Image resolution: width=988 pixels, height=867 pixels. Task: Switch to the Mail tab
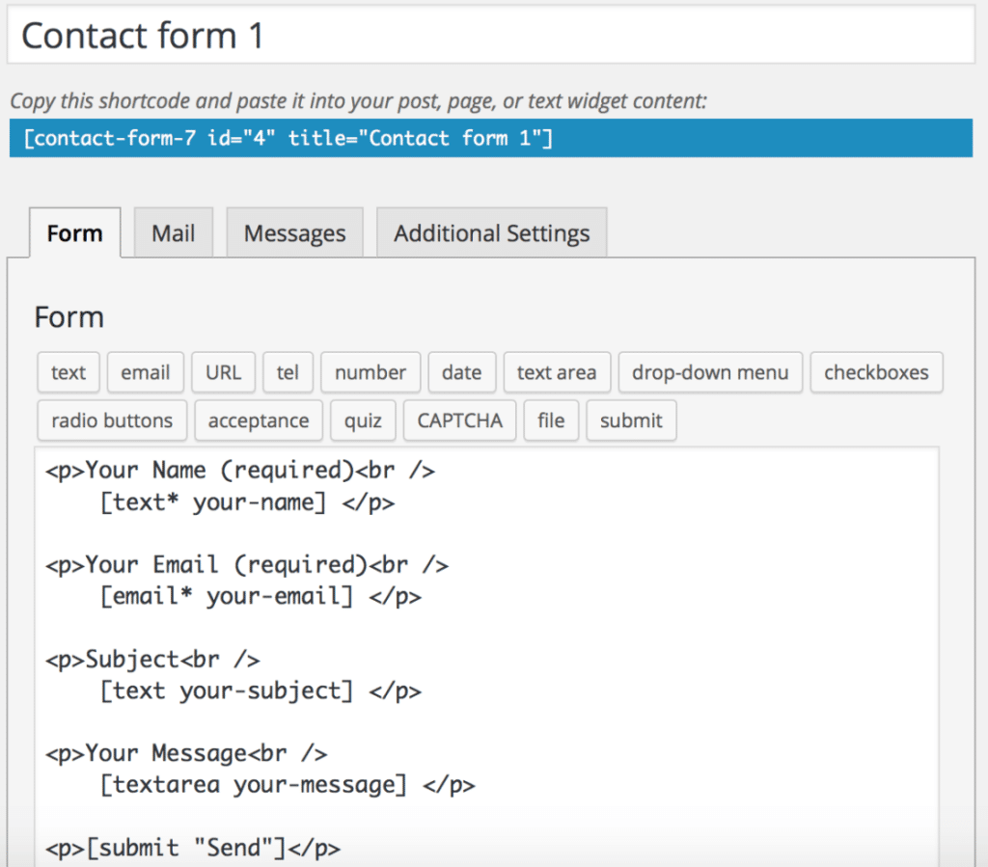pyautogui.click(x=173, y=232)
